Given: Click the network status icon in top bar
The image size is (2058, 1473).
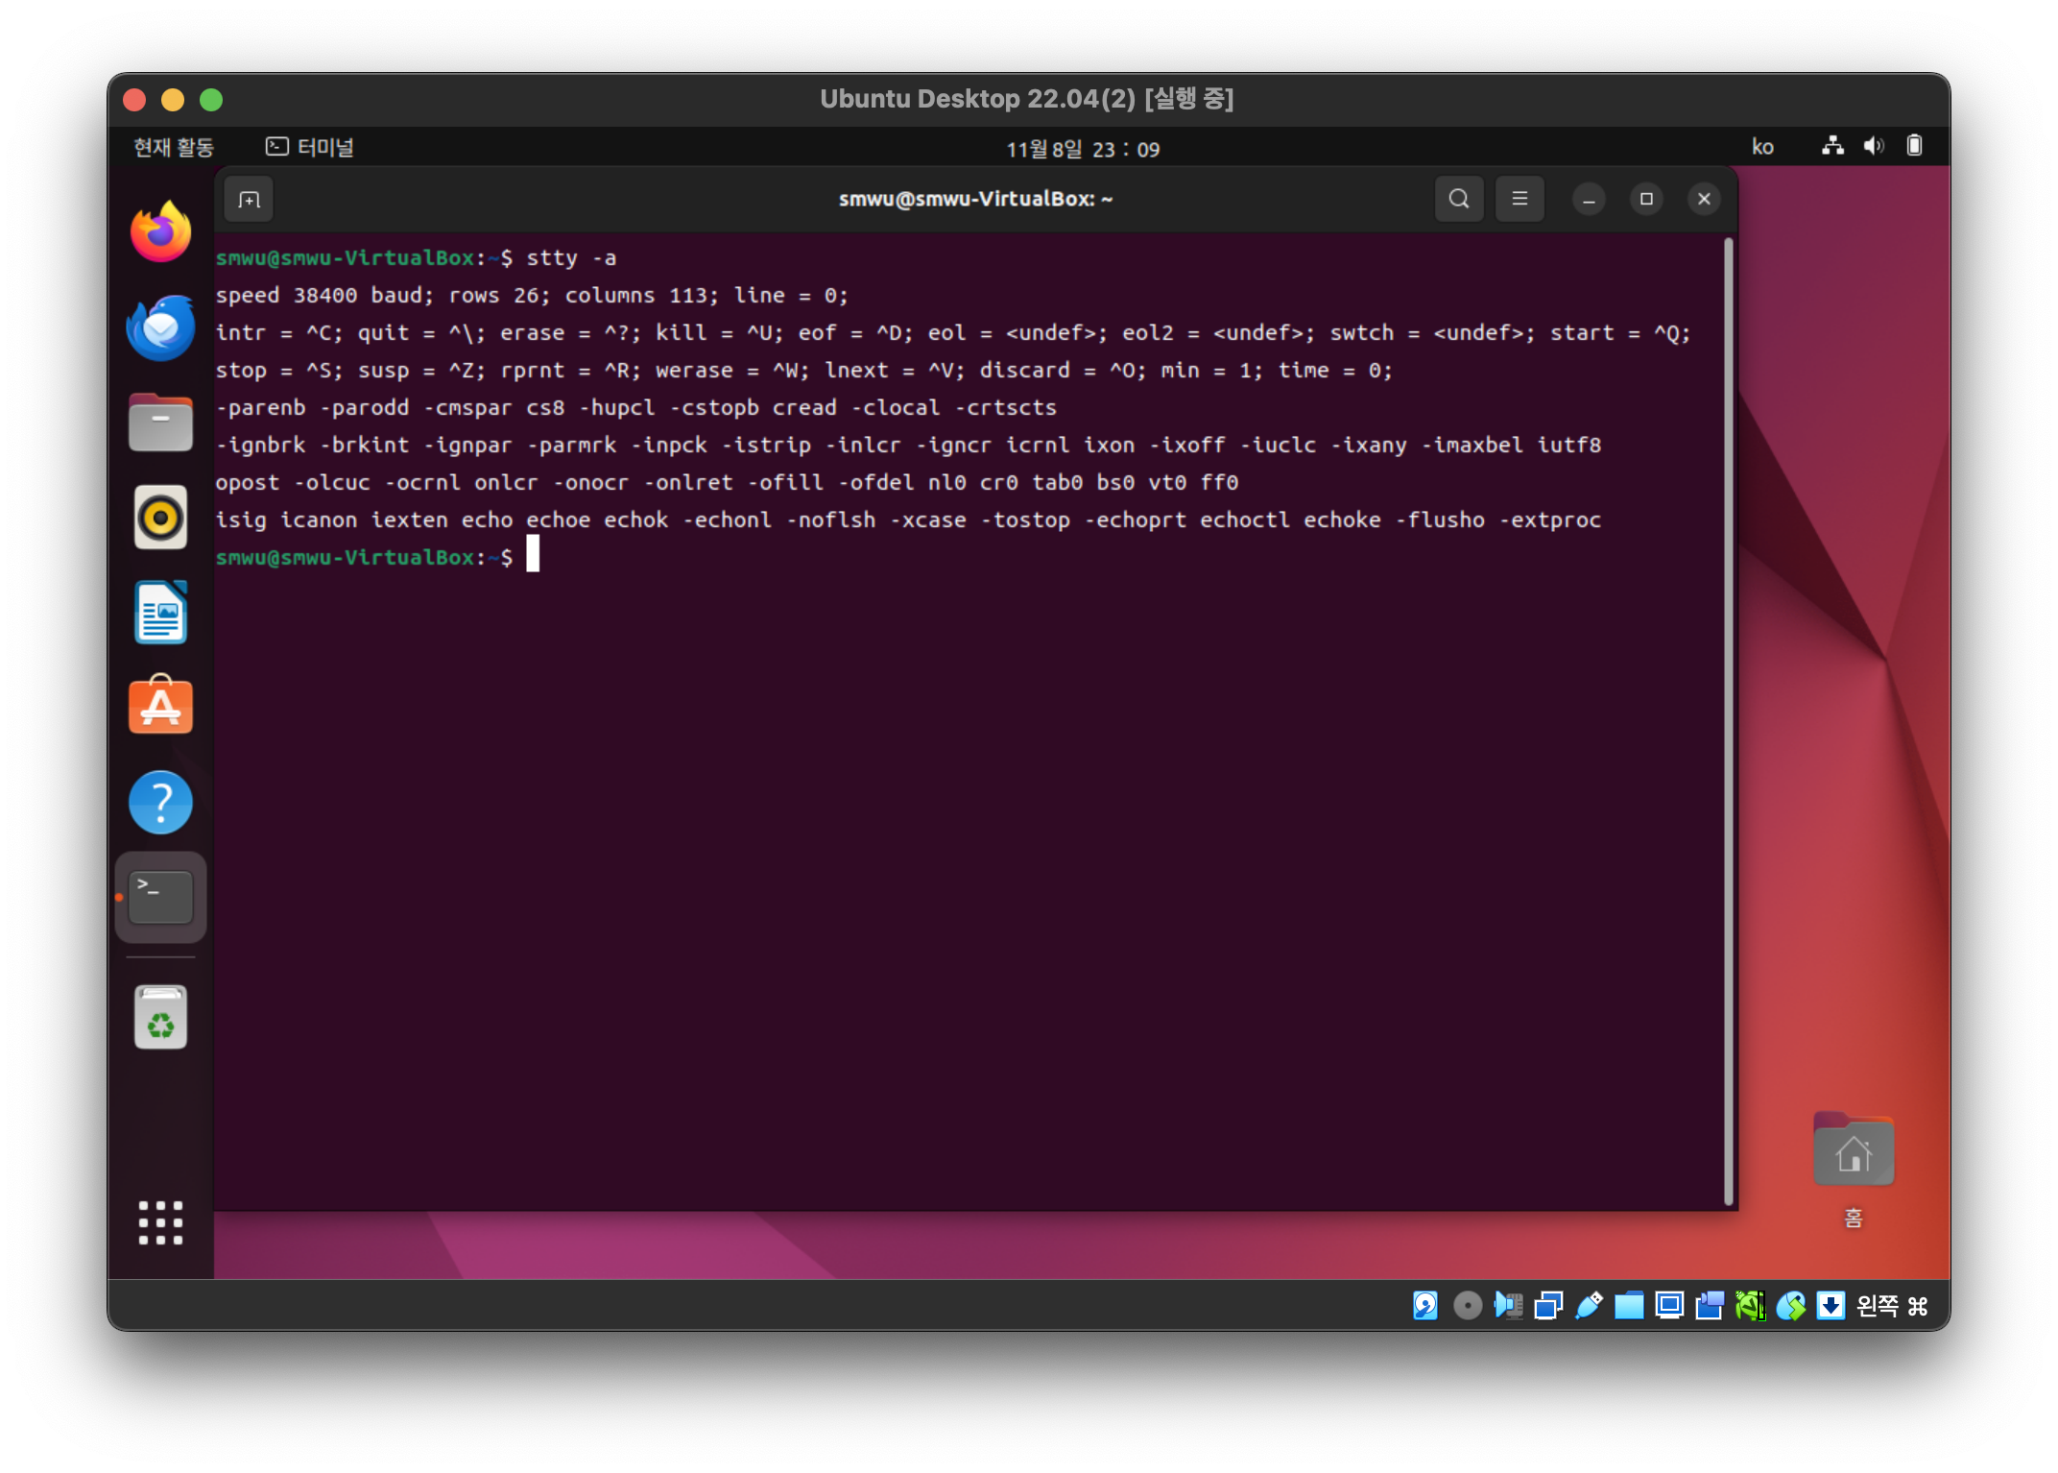Looking at the screenshot, I should tap(1832, 146).
